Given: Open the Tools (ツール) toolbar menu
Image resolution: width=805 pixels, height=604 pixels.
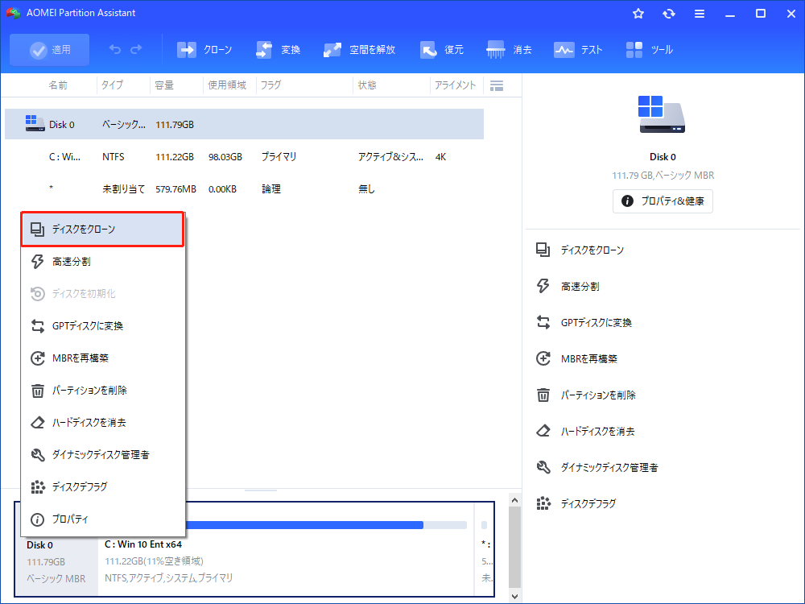Looking at the screenshot, I should coord(650,50).
